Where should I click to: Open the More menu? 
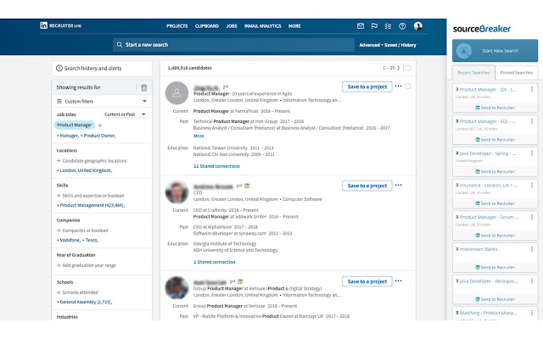click(x=294, y=26)
